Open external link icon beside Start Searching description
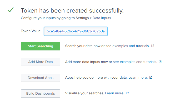The height and width of the screenshot is (104, 175). click(x=153, y=46)
